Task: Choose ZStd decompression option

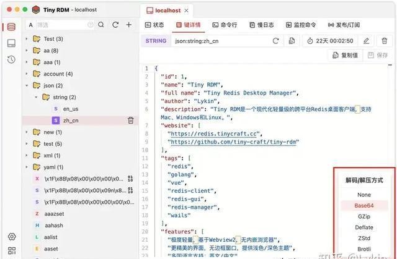Action: [x=364, y=238]
